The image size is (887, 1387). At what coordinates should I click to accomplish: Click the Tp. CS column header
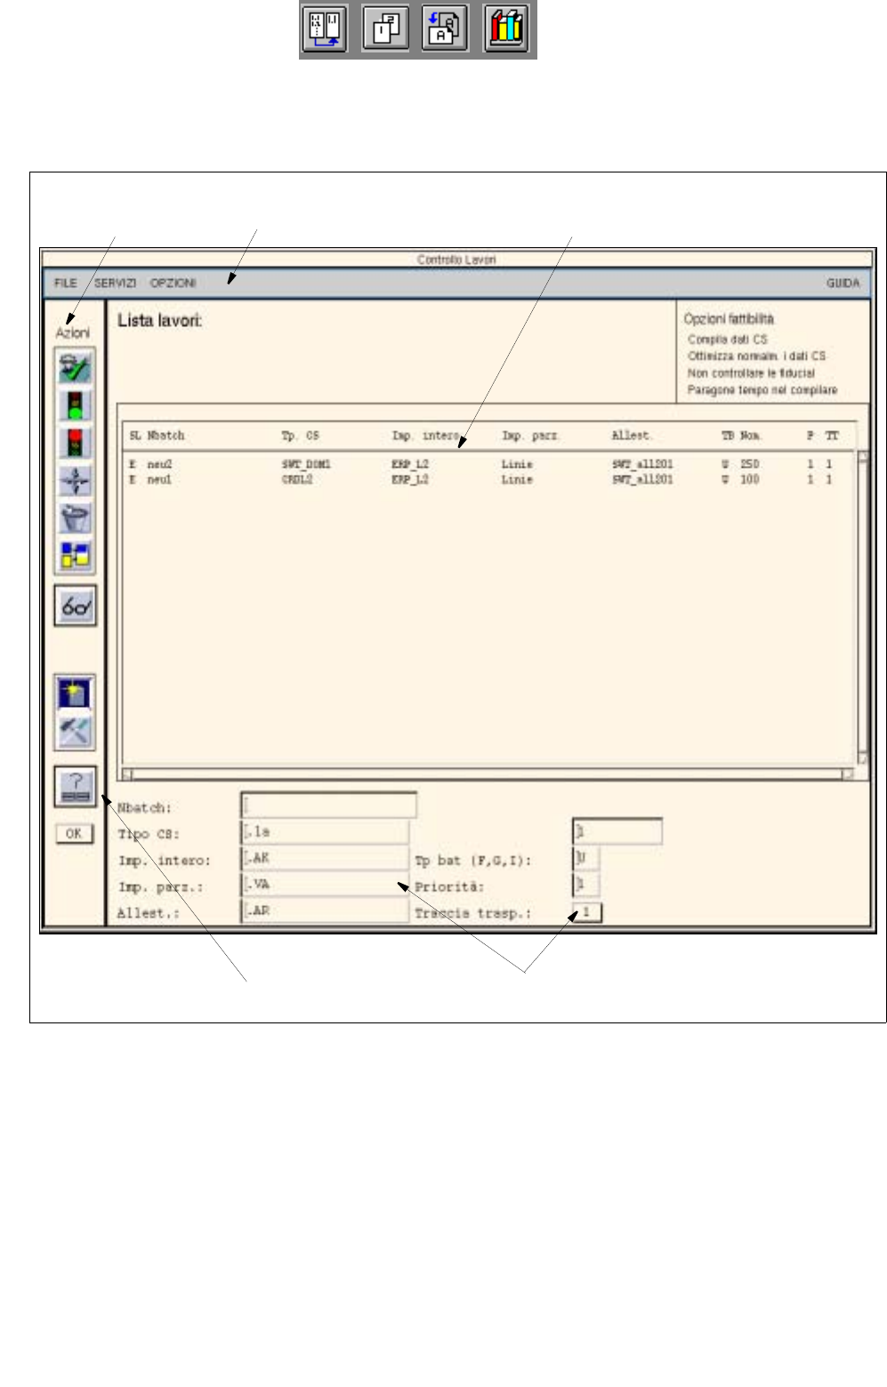pyautogui.click(x=300, y=436)
